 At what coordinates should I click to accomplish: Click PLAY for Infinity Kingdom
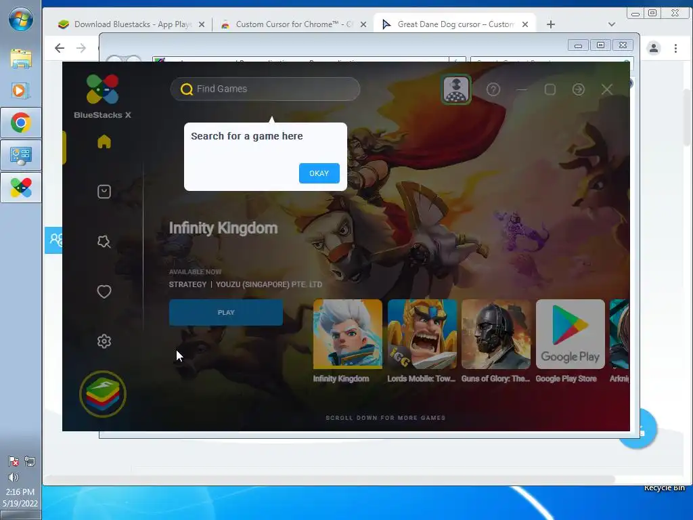click(x=226, y=313)
